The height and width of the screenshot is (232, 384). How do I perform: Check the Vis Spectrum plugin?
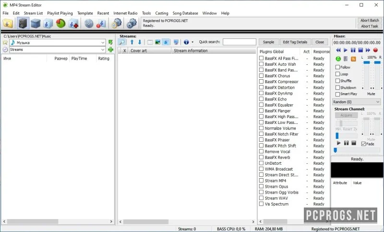[261, 204]
